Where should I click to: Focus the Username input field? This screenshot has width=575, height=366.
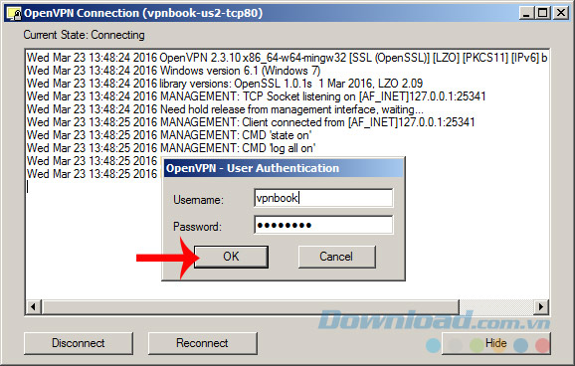[x=323, y=198]
